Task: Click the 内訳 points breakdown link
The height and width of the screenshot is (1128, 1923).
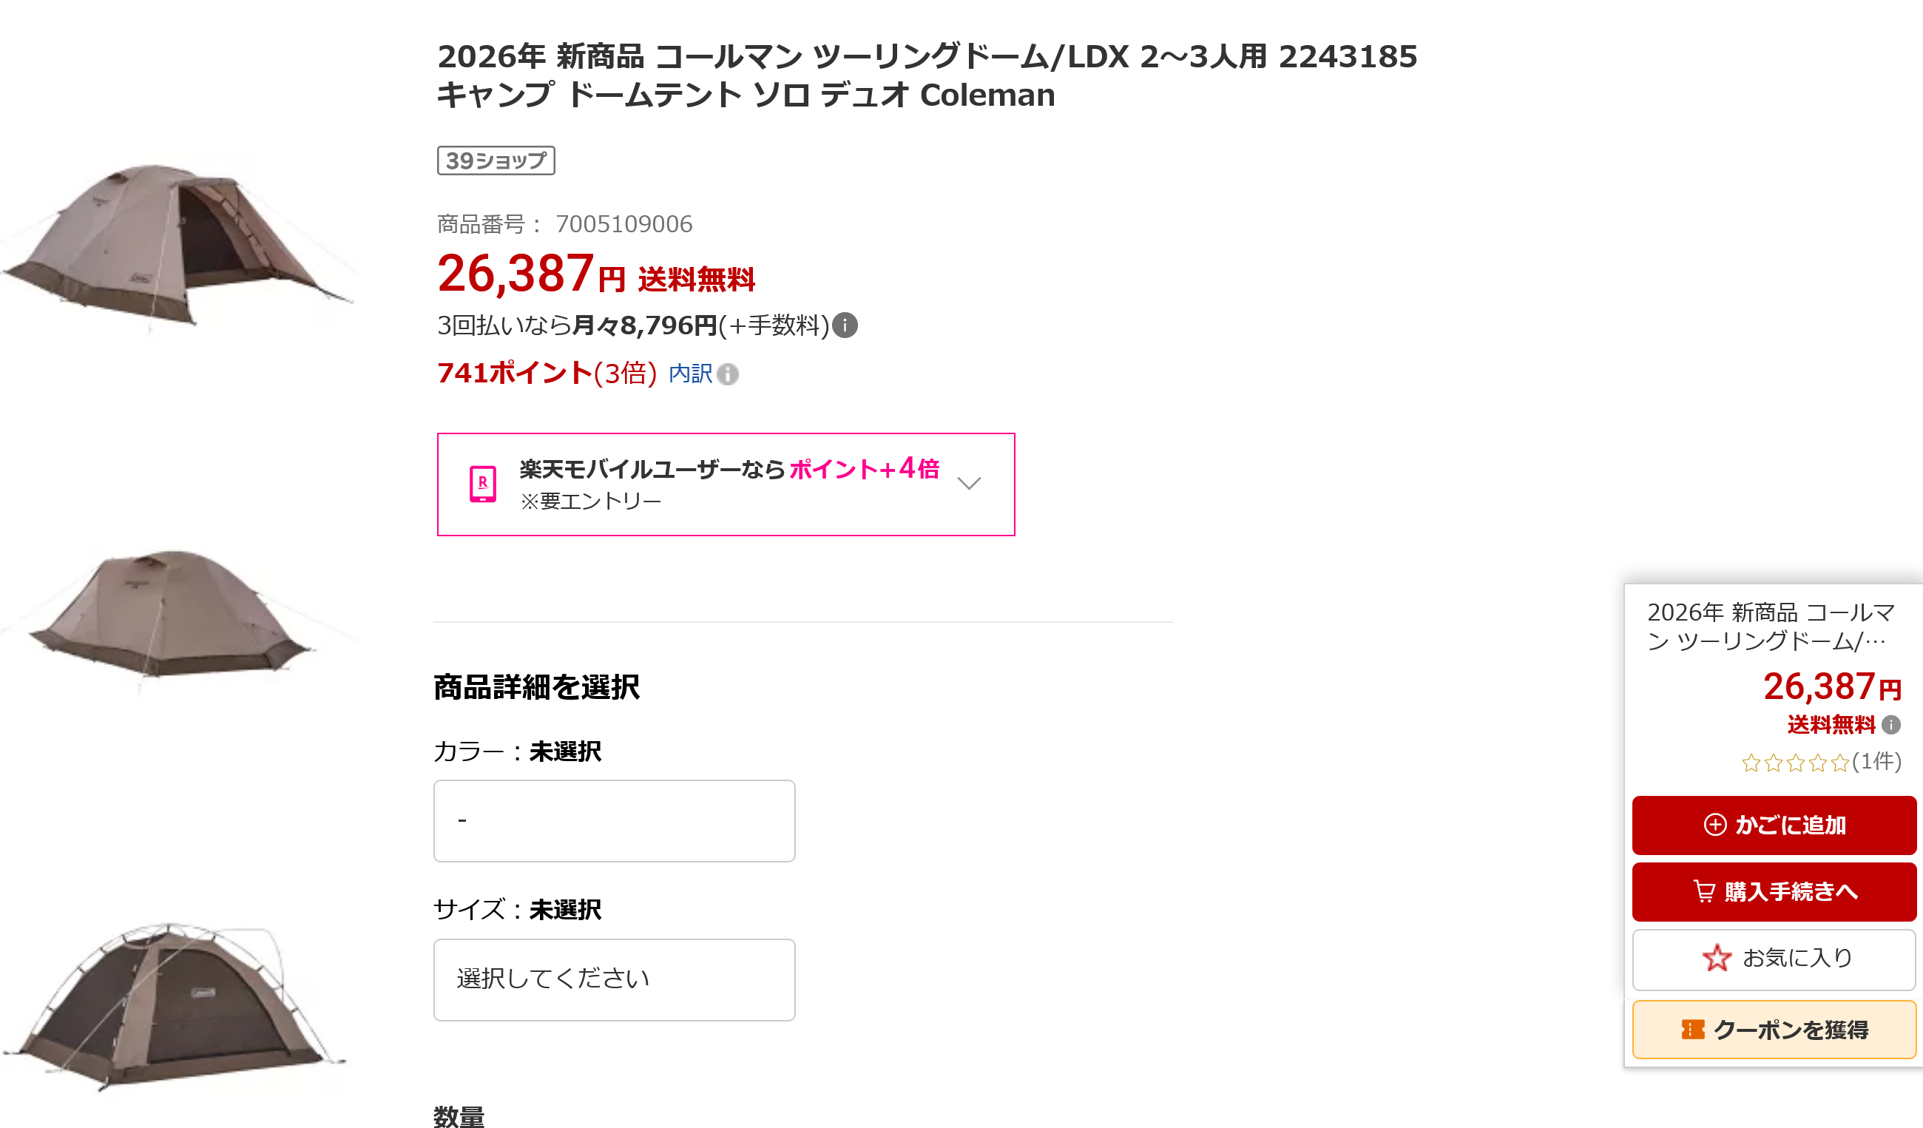Action: [690, 374]
